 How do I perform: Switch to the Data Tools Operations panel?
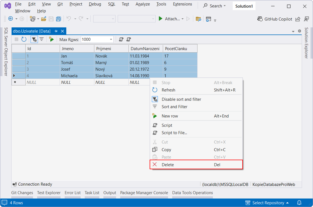192,193
